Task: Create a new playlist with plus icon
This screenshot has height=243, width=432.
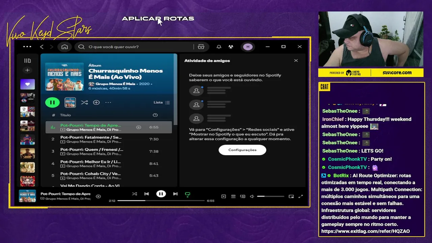Action: click(27, 70)
